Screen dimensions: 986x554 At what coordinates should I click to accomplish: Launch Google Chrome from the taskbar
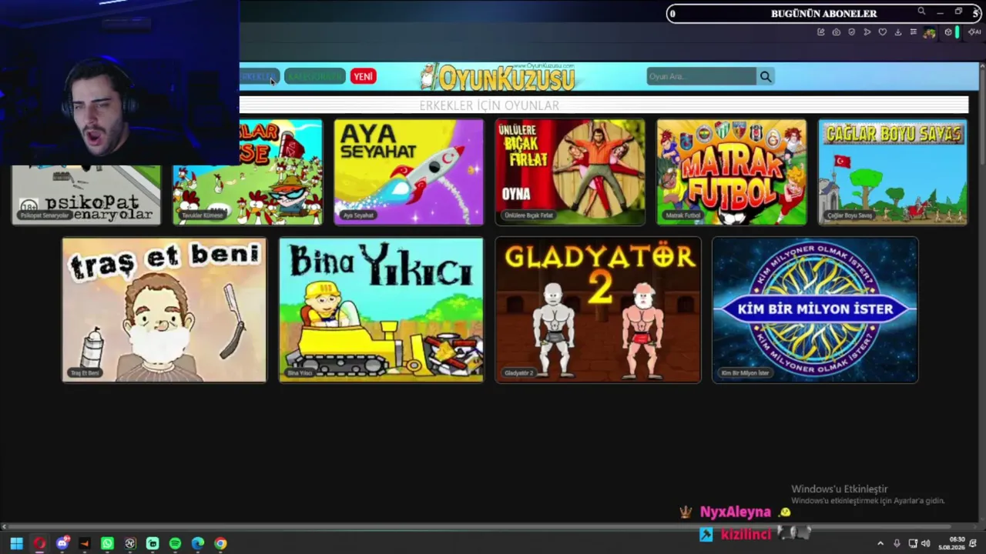pyautogui.click(x=220, y=543)
